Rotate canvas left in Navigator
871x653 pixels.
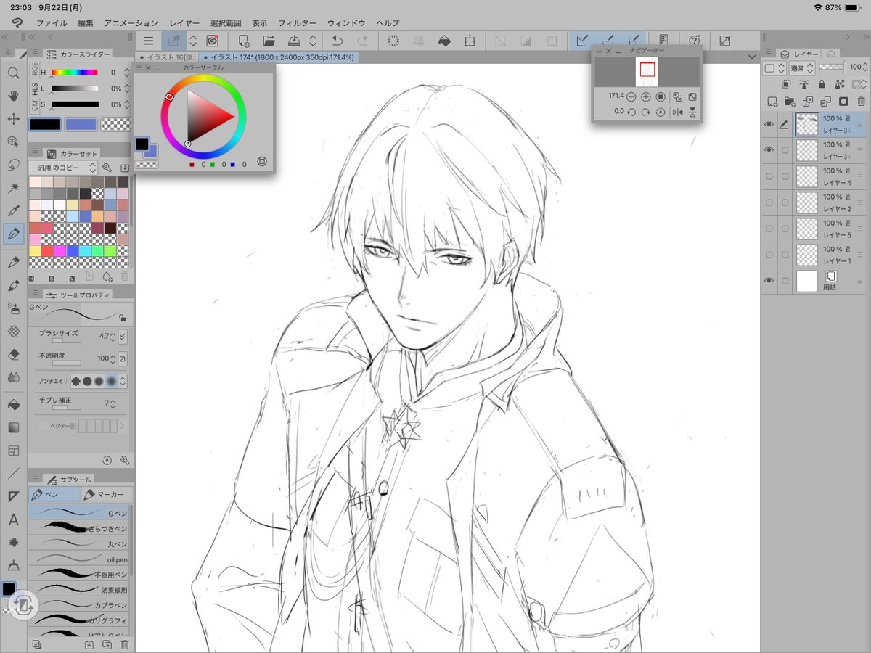tap(631, 112)
